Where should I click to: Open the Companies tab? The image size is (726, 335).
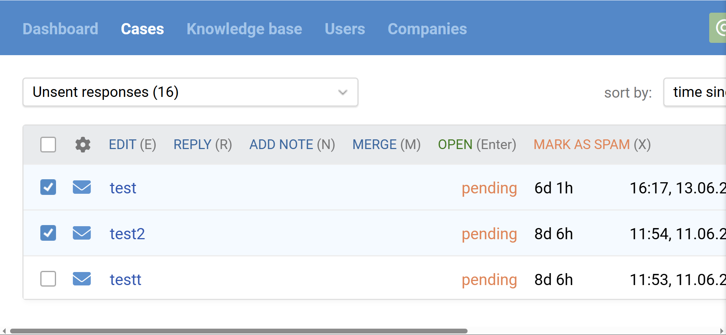[x=427, y=29]
